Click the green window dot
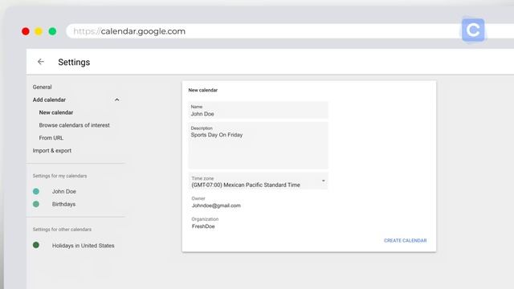514x289 pixels. click(x=52, y=31)
